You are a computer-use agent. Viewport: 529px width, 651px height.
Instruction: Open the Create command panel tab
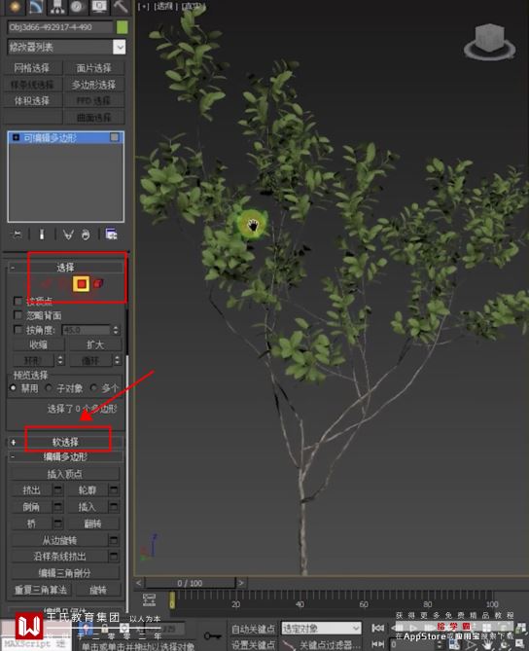click(15, 6)
